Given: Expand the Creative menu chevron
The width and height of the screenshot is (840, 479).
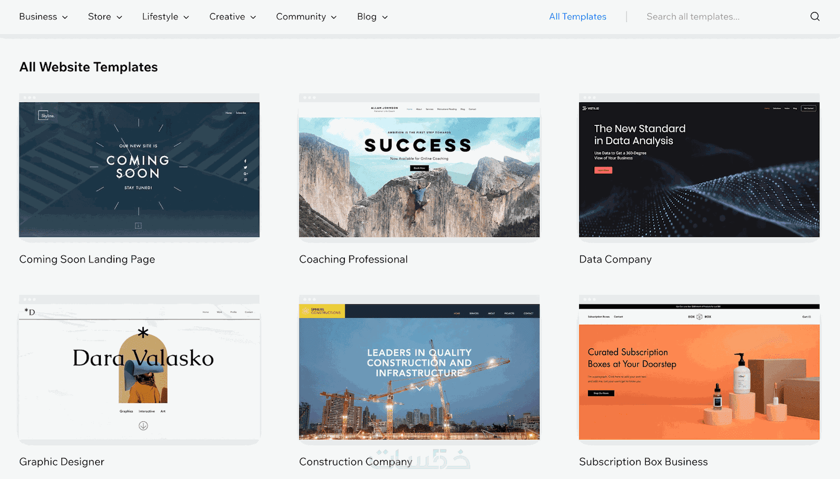Looking at the screenshot, I should (253, 17).
